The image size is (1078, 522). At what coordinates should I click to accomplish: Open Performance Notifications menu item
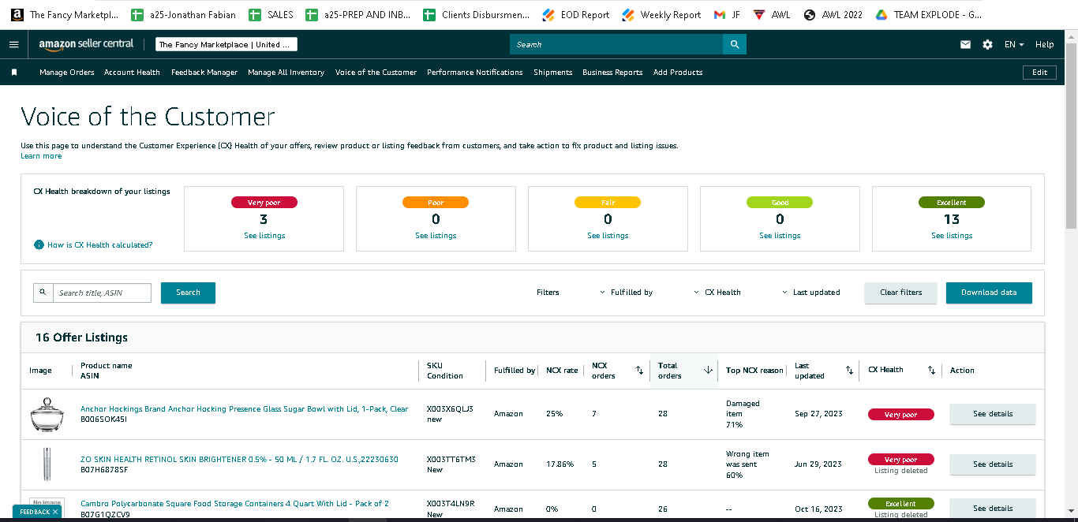(475, 73)
